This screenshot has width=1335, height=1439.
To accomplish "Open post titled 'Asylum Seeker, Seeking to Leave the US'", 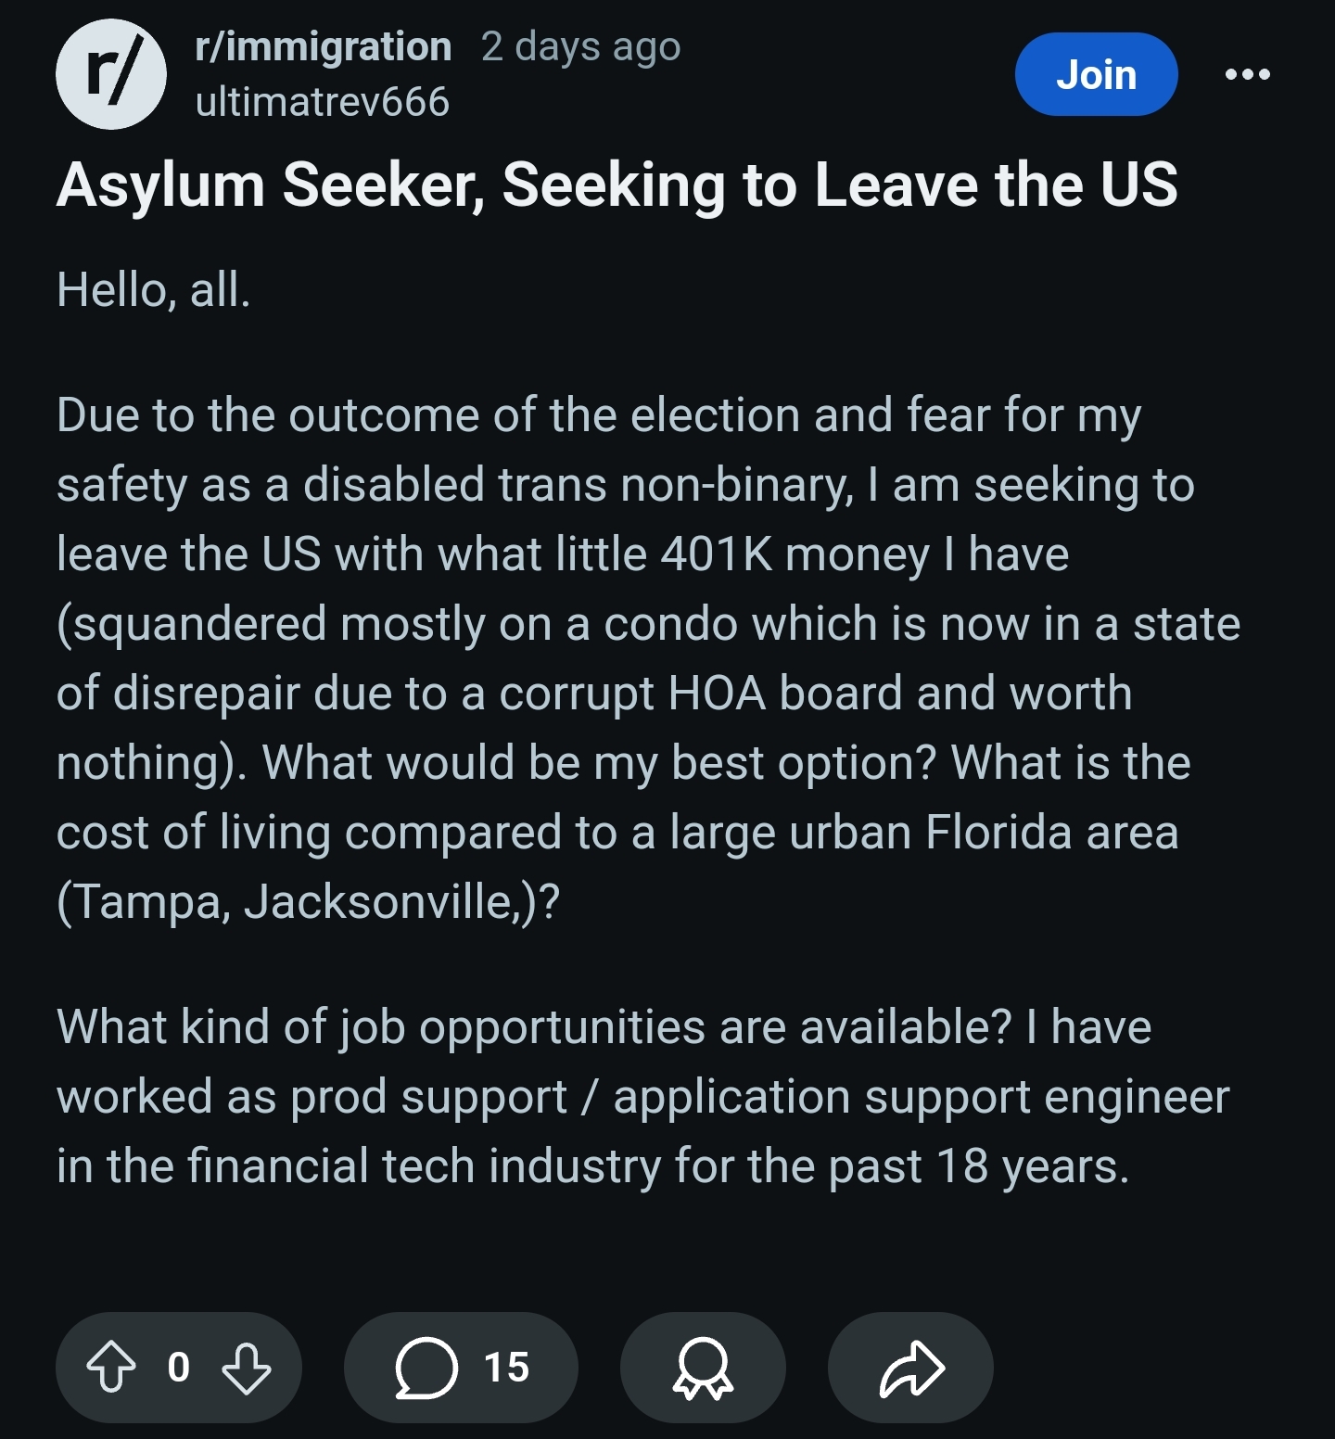I will tap(617, 185).
